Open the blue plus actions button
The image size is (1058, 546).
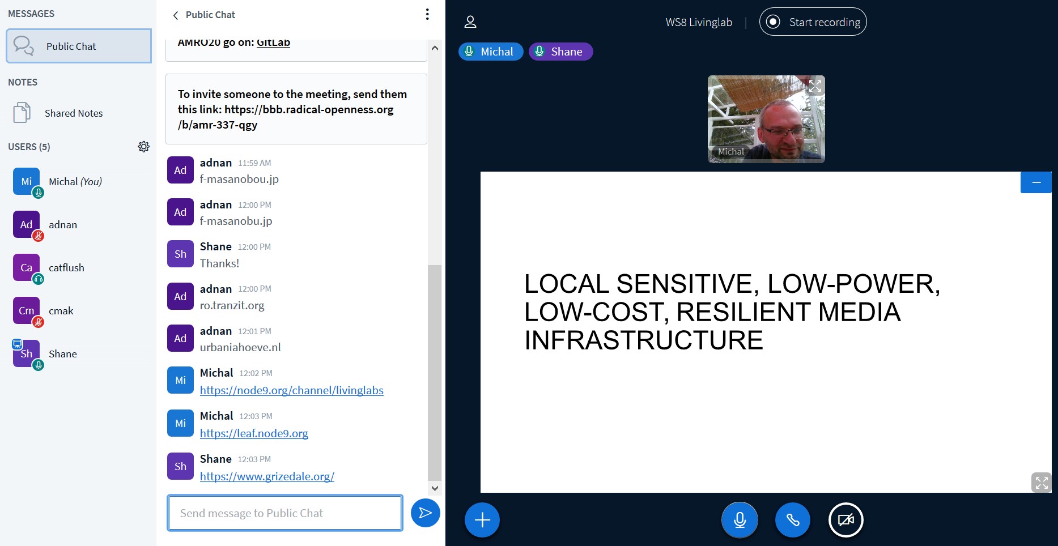tap(482, 520)
